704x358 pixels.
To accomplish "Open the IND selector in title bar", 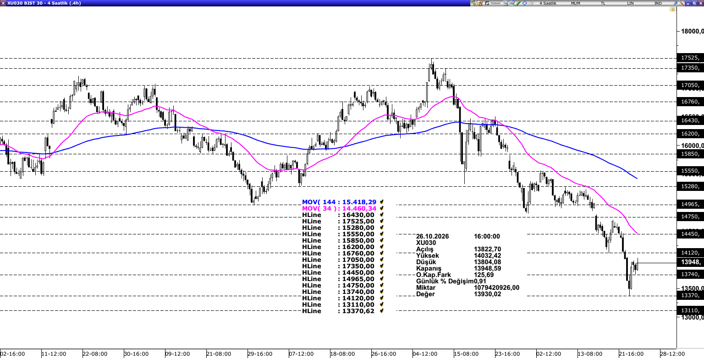I will [658, 3].
